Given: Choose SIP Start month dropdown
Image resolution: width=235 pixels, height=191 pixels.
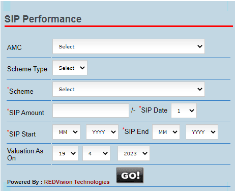Looking at the screenshot, I should (x=66, y=132).
